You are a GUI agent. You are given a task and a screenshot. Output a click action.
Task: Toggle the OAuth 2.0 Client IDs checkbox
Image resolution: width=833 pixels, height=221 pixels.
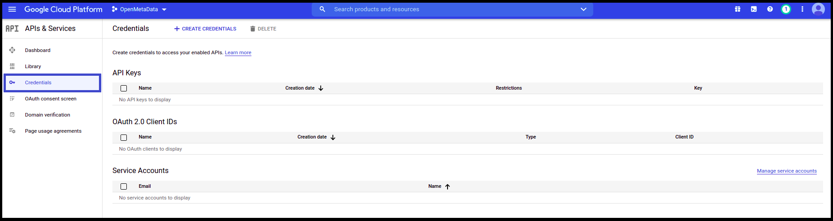tap(124, 138)
